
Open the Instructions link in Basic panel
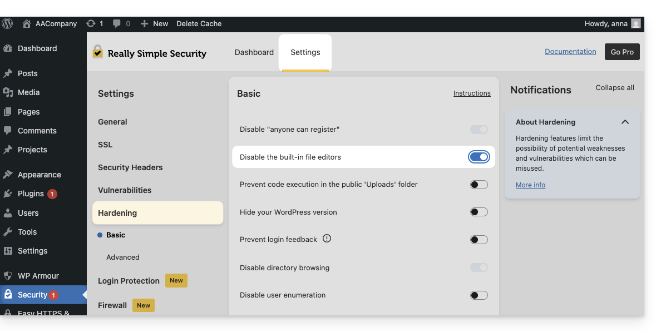[472, 93]
